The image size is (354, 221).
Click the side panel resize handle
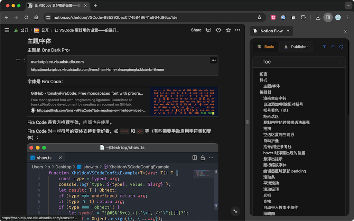tap(248, 122)
